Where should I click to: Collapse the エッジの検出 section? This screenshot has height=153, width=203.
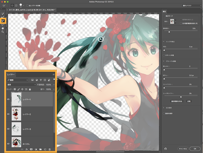[164, 42]
